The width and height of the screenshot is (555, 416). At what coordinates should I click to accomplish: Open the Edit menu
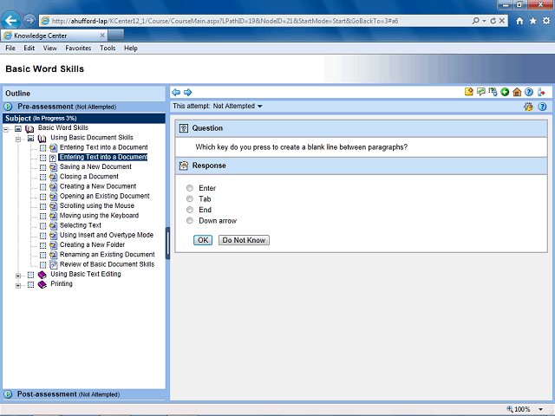pyautogui.click(x=29, y=49)
